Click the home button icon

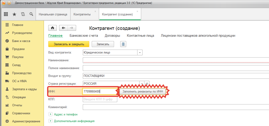[x=53, y=28]
